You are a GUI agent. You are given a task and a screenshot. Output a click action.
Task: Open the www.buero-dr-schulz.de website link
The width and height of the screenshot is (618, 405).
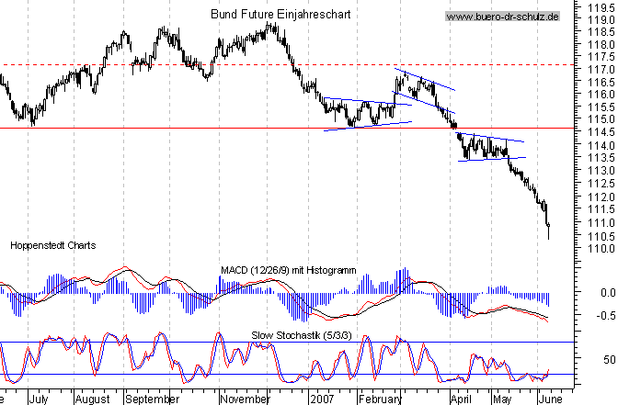pos(502,17)
